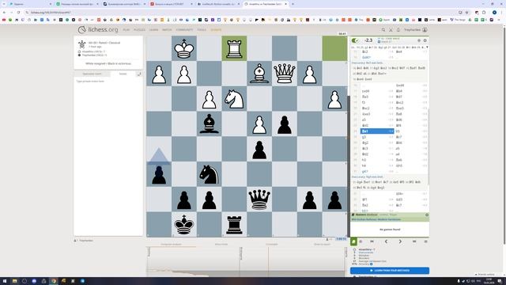Switch to Computer analysis tab
Screen dimensions: 506x285
coord(171,245)
